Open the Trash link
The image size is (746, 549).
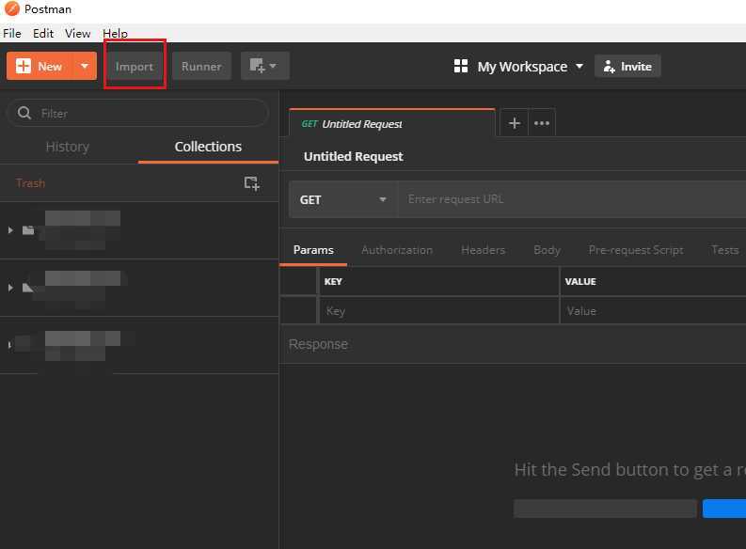(x=30, y=183)
